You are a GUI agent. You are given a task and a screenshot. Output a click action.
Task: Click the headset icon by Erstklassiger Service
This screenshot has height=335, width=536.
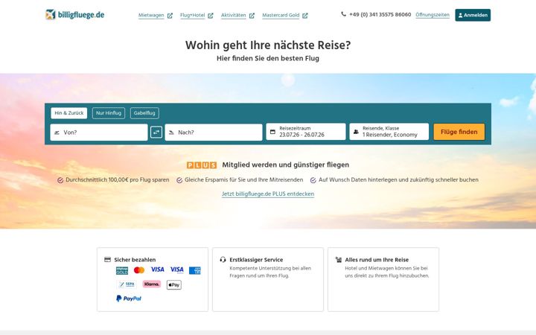pos(223,260)
